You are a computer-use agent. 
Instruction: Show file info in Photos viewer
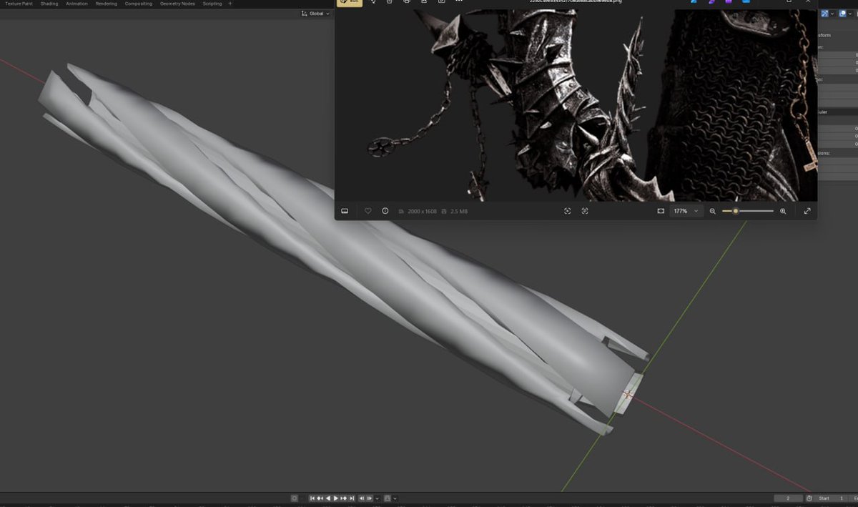tap(385, 211)
